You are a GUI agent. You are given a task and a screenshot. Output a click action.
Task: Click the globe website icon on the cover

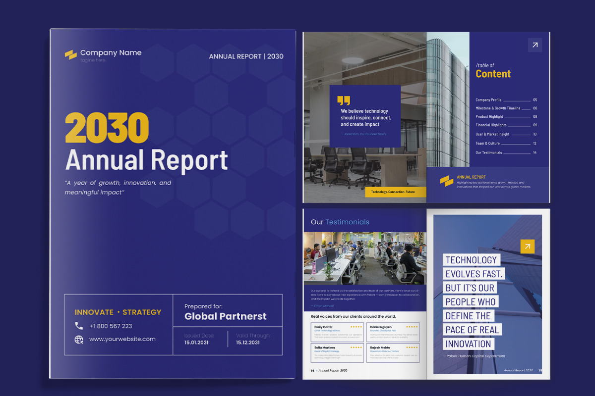tap(79, 340)
